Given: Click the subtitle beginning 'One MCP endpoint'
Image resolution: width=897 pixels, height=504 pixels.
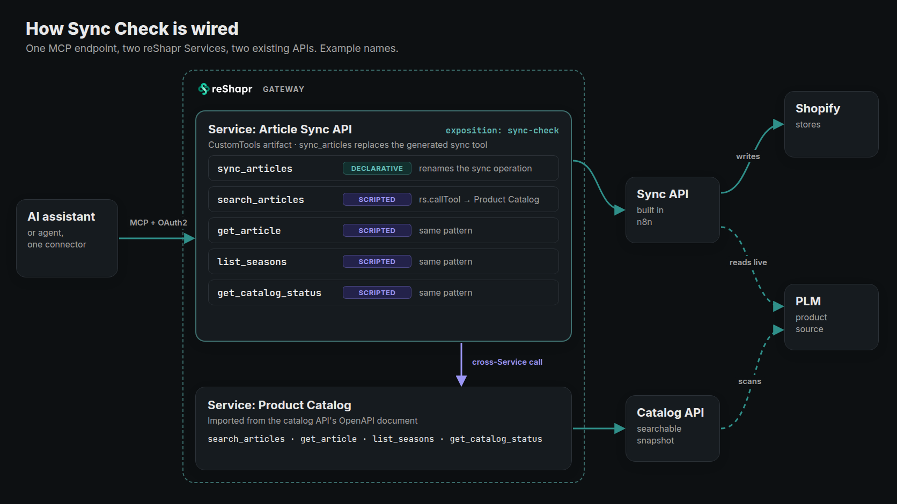Looking at the screenshot, I should (x=212, y=48).
